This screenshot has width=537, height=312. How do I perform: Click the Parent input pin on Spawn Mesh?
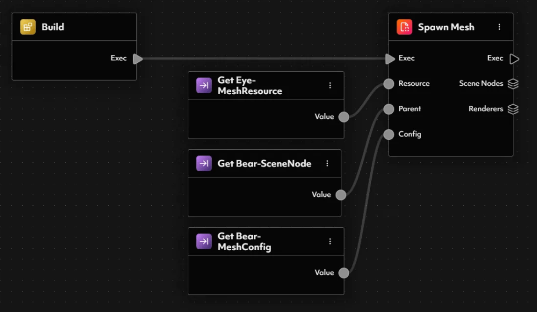pos(389,109)
